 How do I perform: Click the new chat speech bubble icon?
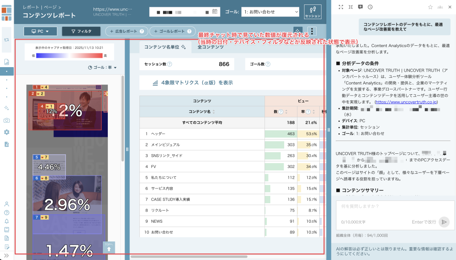click(360, 7)
